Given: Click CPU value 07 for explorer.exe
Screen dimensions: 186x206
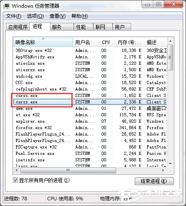Looking at the screenshot, I should pos(104,121).
